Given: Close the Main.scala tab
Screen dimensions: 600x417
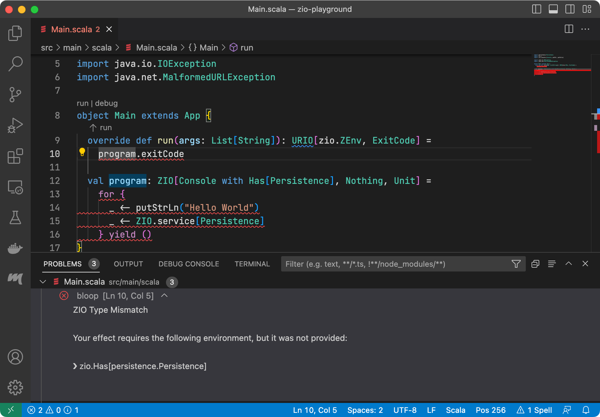Looking at the screenshot, I should [x=109, y=29].
